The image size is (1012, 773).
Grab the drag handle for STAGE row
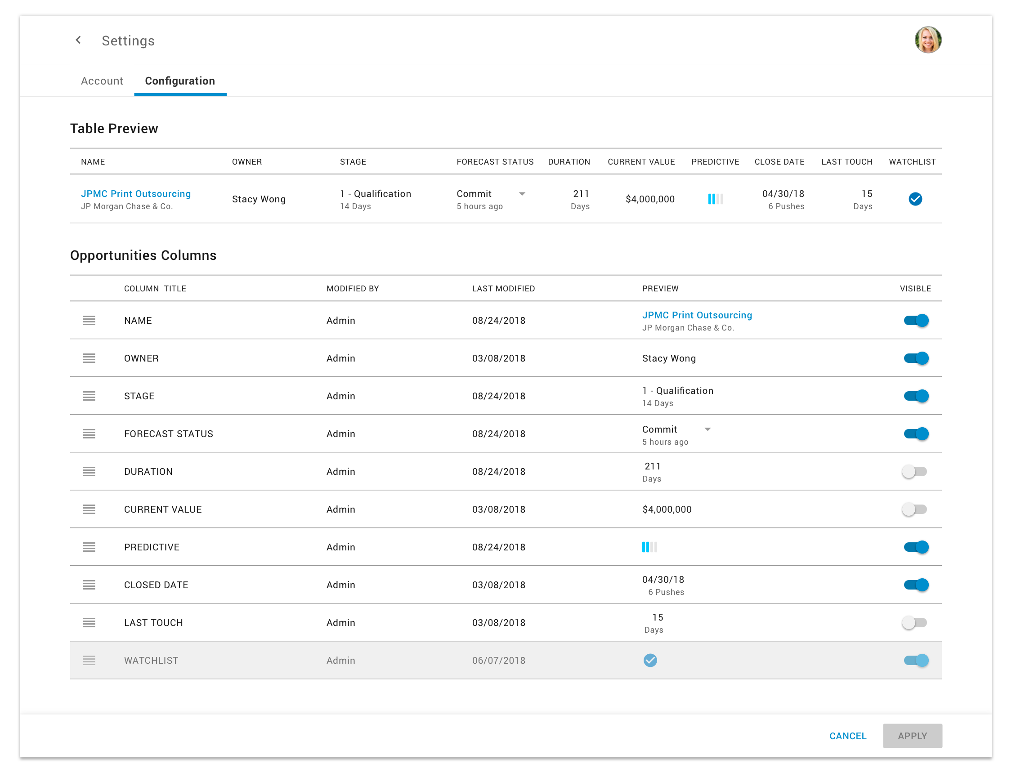[x=89, y=396]
